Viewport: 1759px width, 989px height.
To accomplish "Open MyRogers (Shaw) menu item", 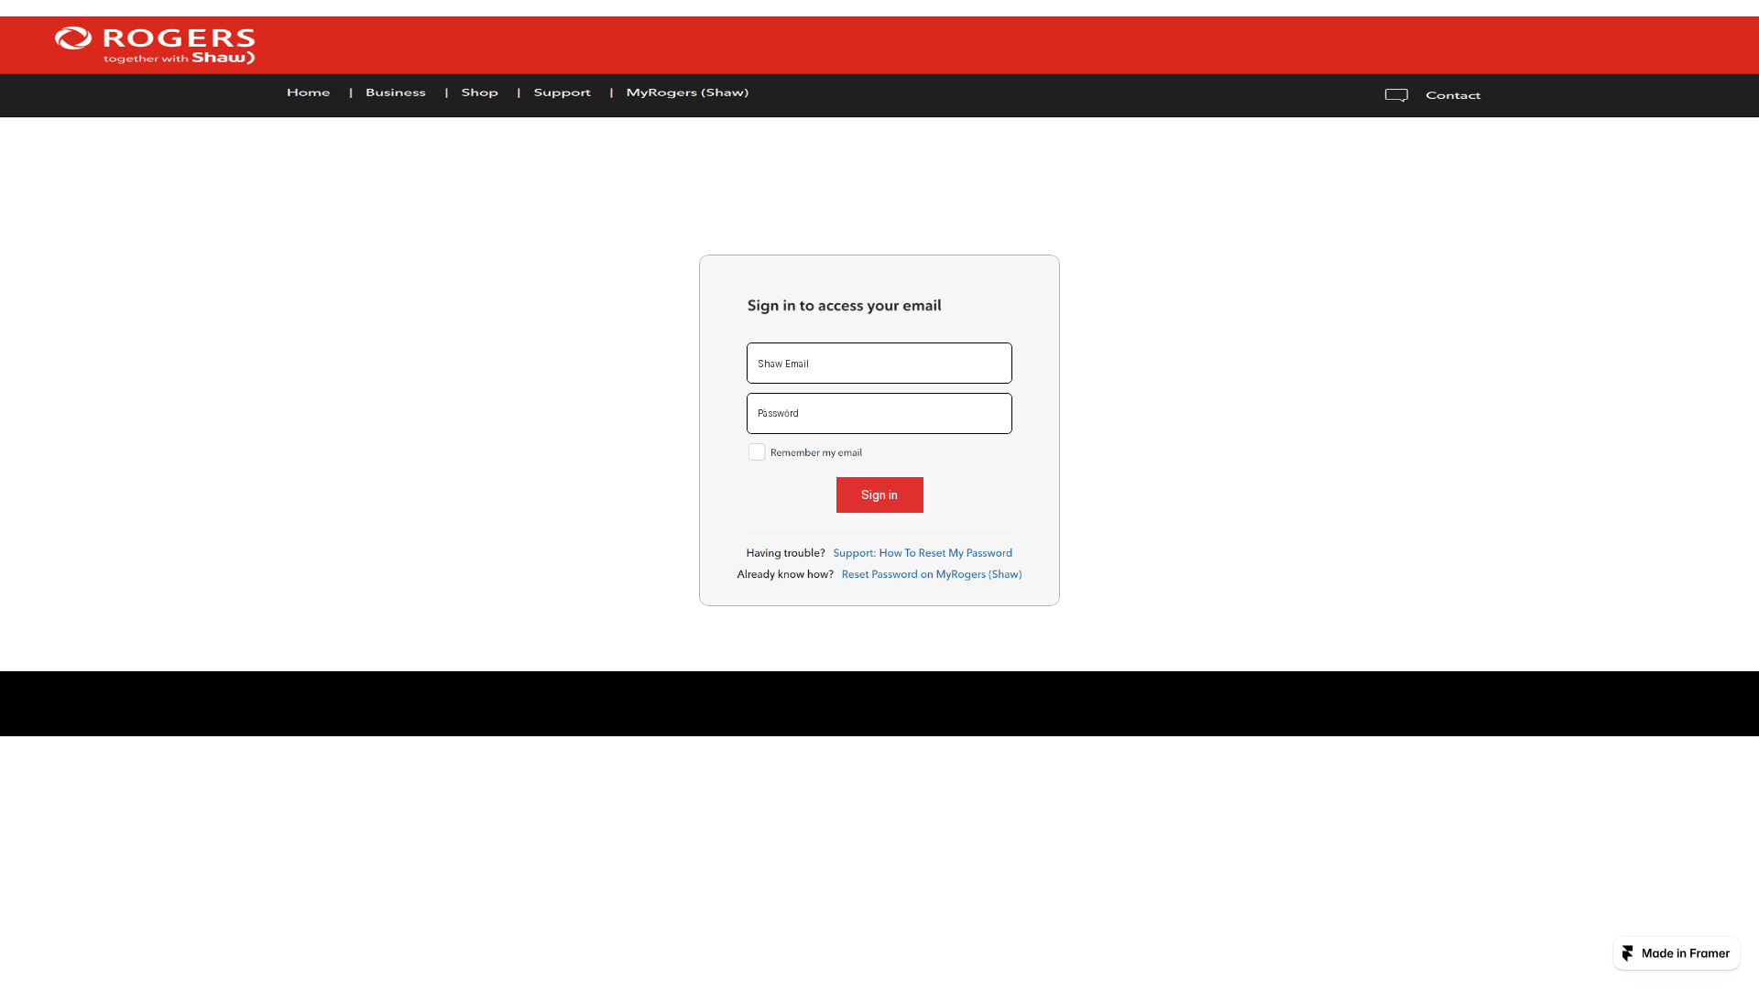I will click(x=687, y=92).
